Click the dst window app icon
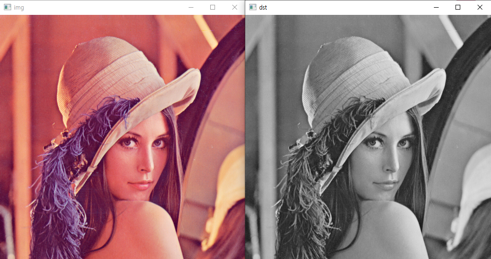This screenshot has width=491, height=259. (x=253, y=7)
